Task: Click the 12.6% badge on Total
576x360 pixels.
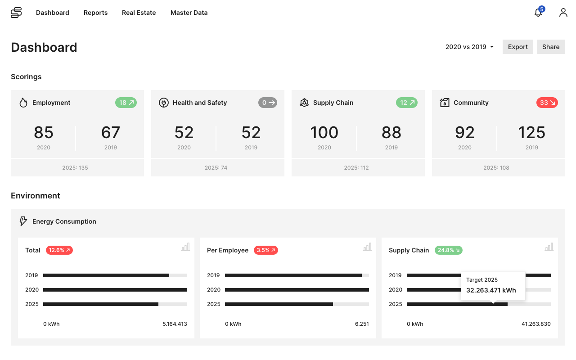Action: 59,250
